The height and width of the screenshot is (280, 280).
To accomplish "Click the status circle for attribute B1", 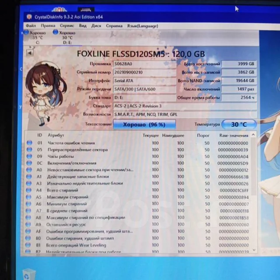I will point(28,245).
